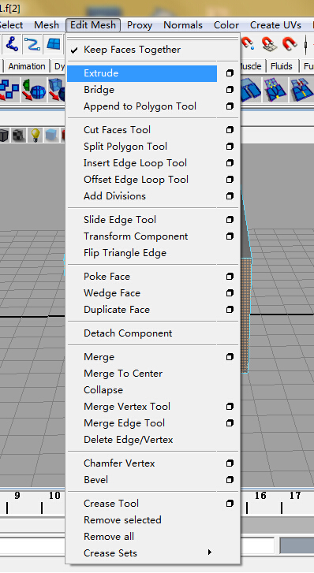Open Crease Tool option box

pyautogui.click(x=230, y=503)
